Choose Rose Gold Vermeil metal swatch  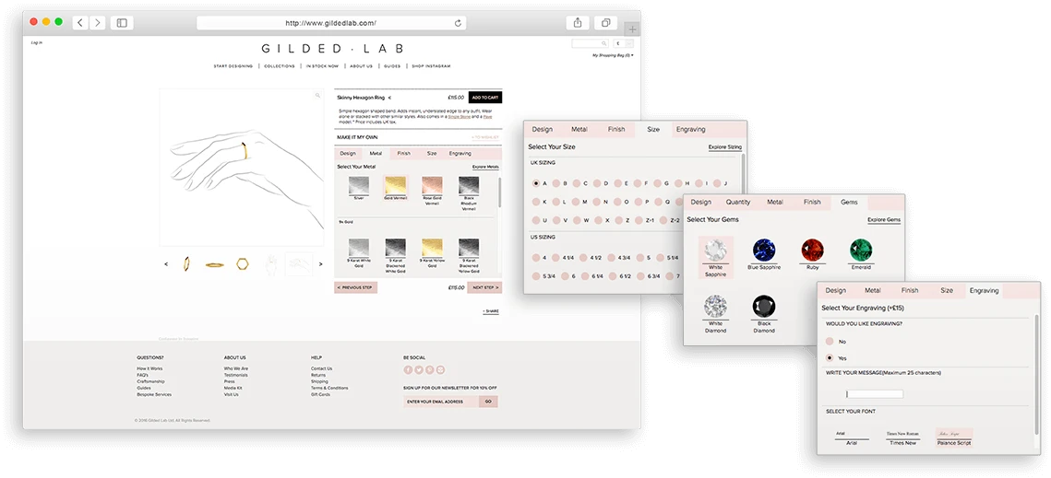tap(432, 190)
